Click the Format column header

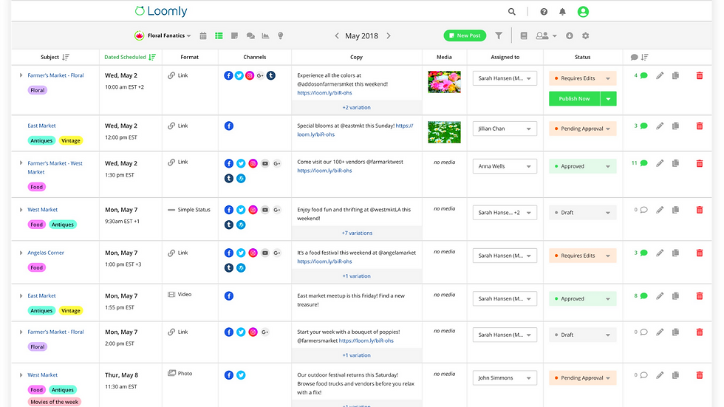189,57
